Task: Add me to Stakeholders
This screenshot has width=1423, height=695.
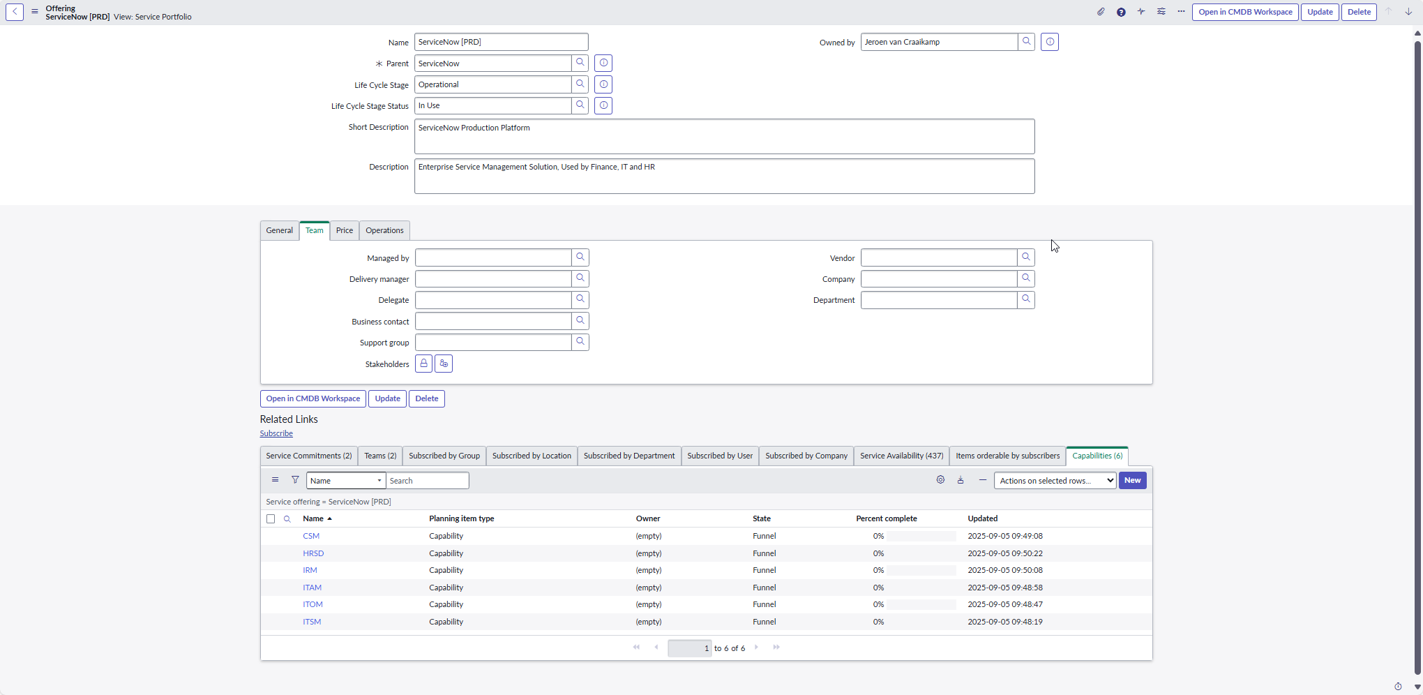Action: (444, 364)
